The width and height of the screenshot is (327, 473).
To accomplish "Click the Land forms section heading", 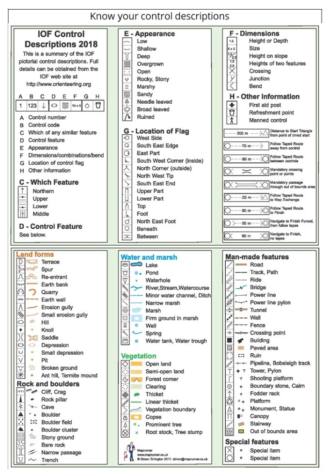I will (35, 254).
